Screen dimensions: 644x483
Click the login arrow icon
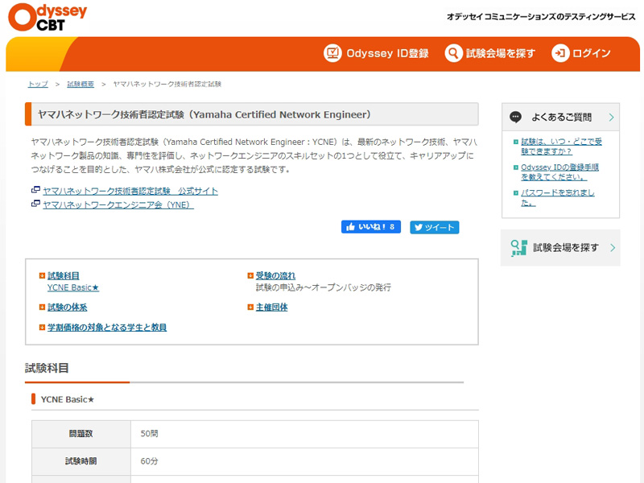pyautogui.click(x=560, y=53)
